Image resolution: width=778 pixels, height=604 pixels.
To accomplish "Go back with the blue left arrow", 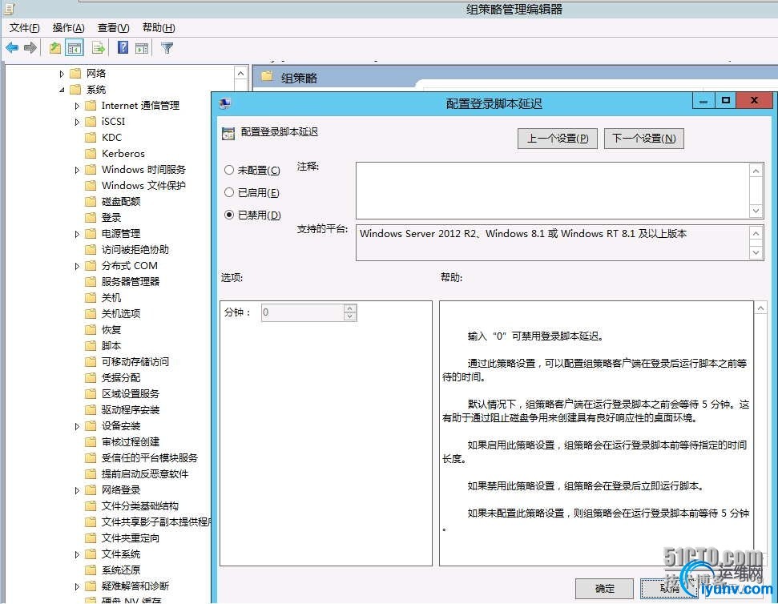I will pyautogui.click(x=12, y=48).
